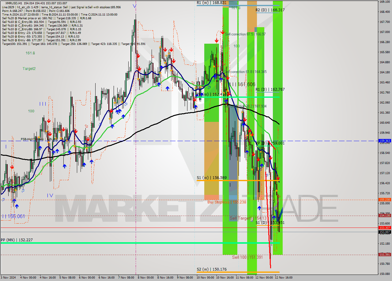Click the green '161.8' label at upper left
Screen dimensions: 392x281
tap(30, 53)
